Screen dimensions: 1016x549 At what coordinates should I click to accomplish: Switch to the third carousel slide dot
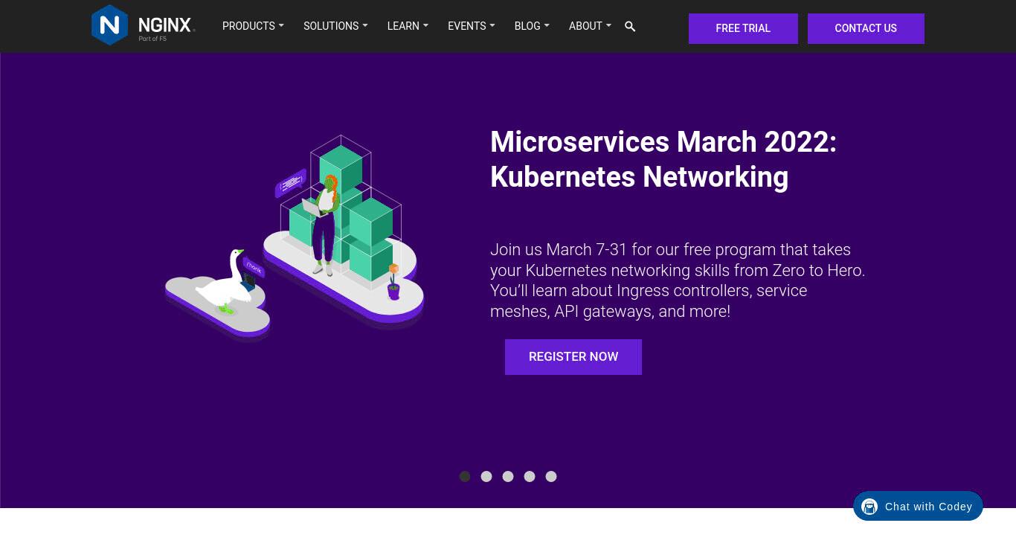(x=508, y=476)
